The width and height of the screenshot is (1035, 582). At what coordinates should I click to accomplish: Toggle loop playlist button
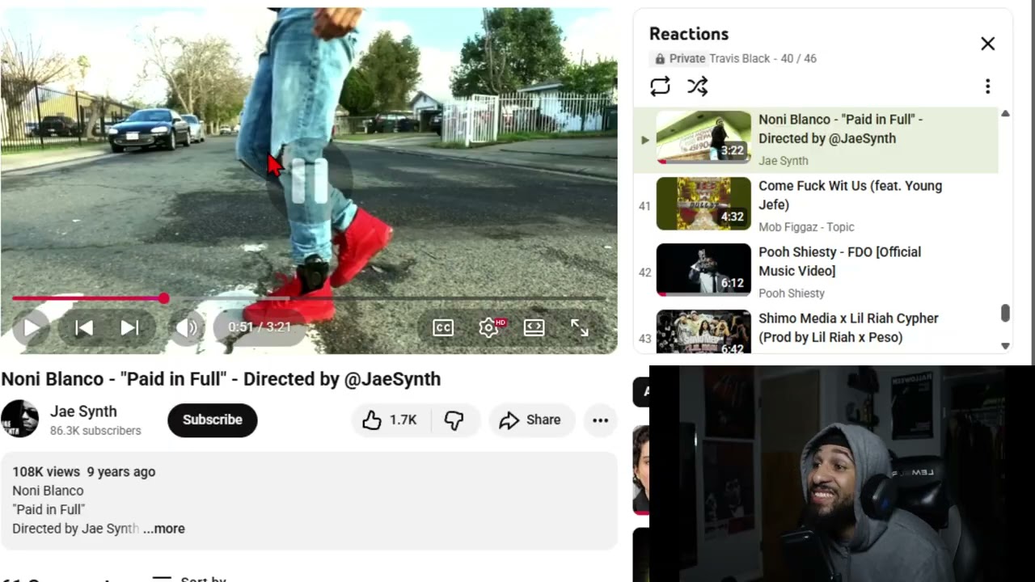point(660,86)
